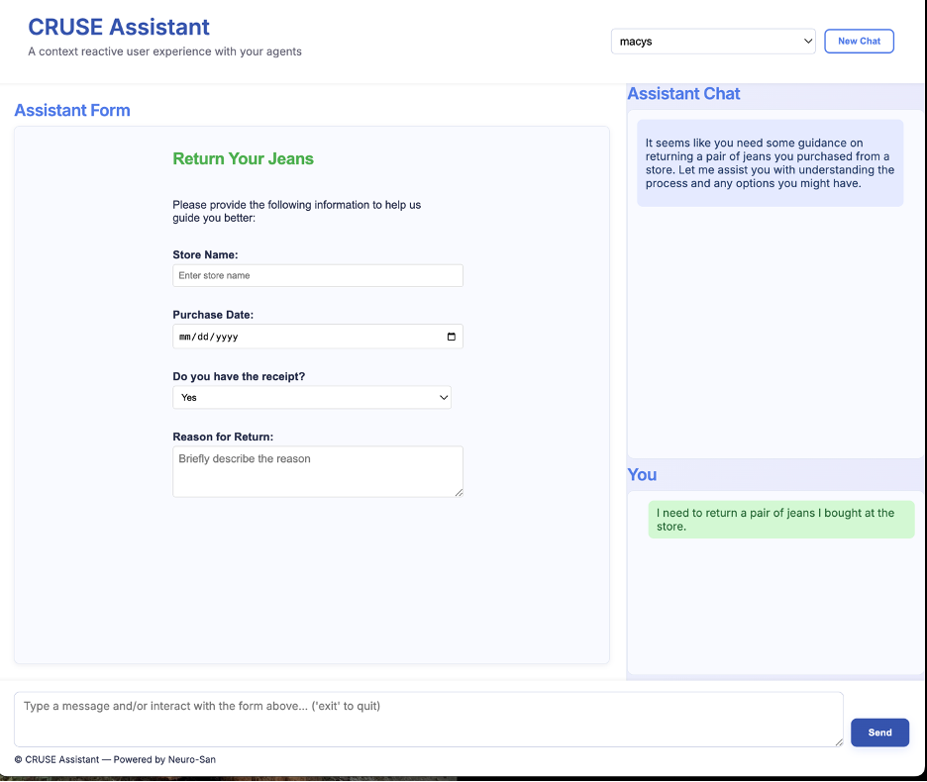Click the Assistant Chat heading

pos(683,93)
